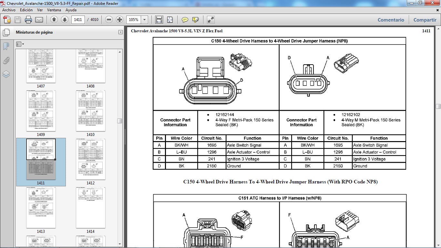
Task: Open the layers panel icon
Action: 6,74
